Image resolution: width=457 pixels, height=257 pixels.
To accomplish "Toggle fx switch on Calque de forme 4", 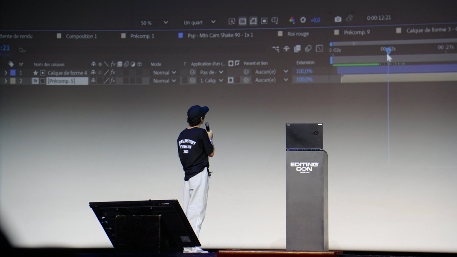I will [113, 72].
